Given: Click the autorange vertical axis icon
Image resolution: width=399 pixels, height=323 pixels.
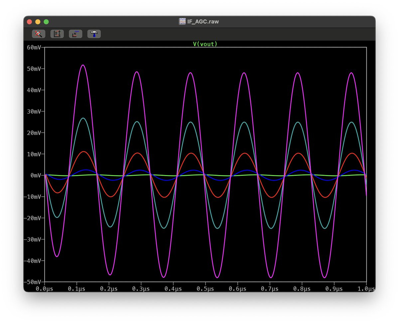Looking at the screenshot, I should pyautogui.click(x=57, y=34).
